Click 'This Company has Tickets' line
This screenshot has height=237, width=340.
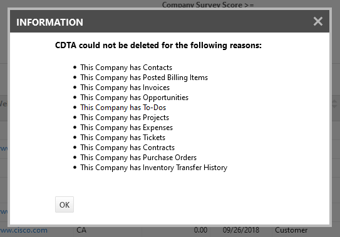123,138
